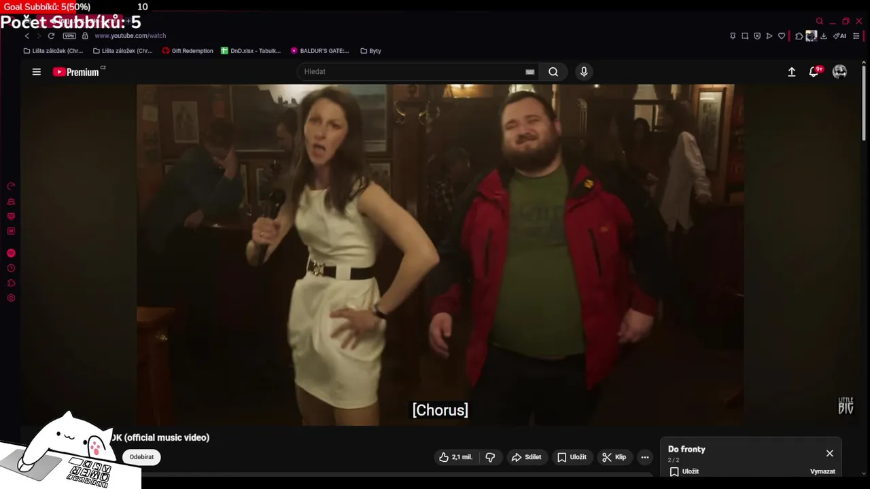Reload the page with refresh icon

[x=51, y=36]
